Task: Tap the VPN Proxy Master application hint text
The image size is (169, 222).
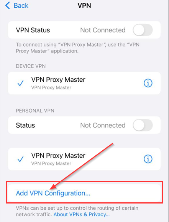Action: click(x=77, y=48)
